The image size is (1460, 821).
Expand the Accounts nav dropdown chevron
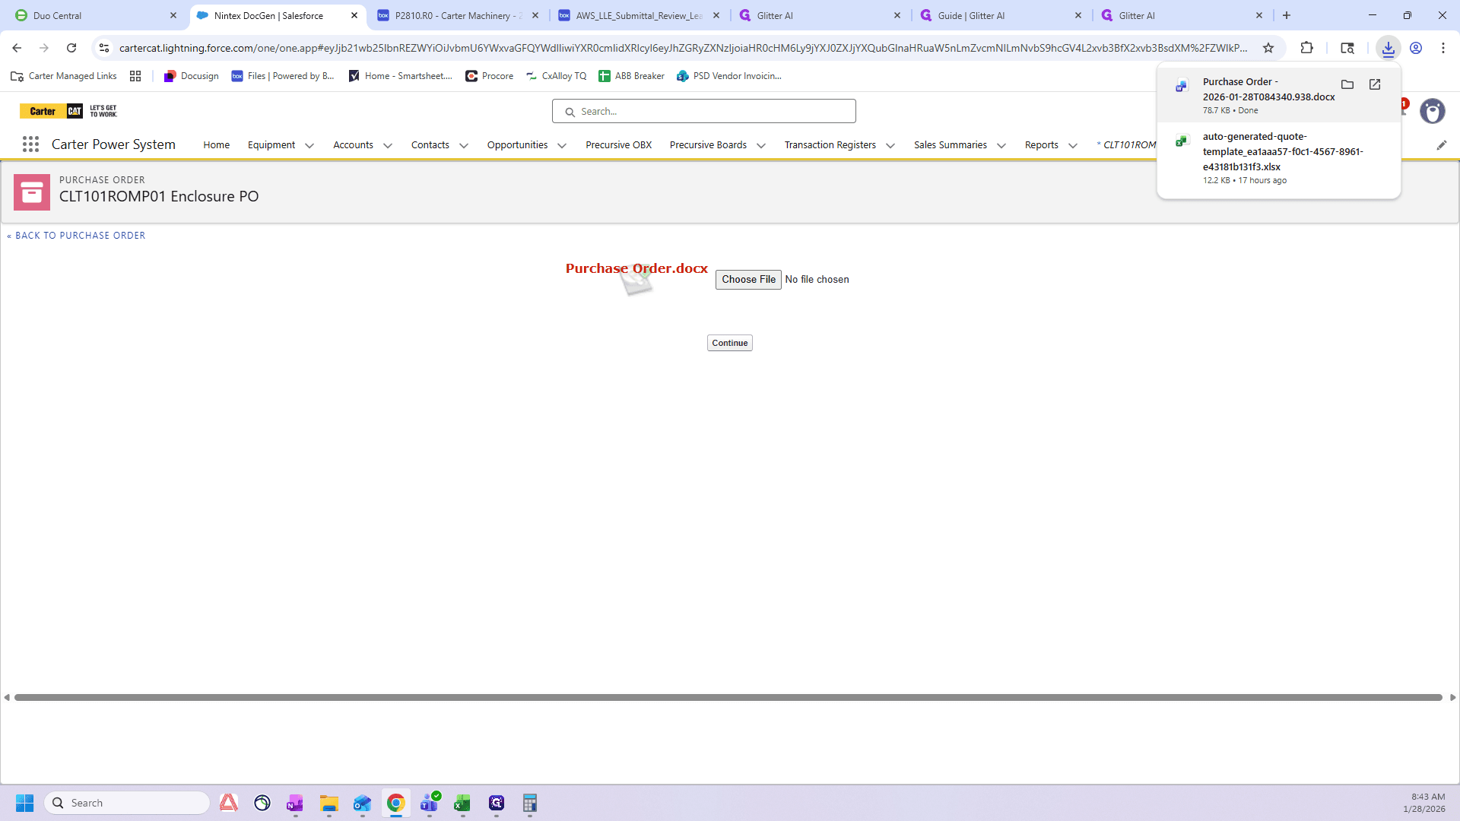click(x=388, y=145)
